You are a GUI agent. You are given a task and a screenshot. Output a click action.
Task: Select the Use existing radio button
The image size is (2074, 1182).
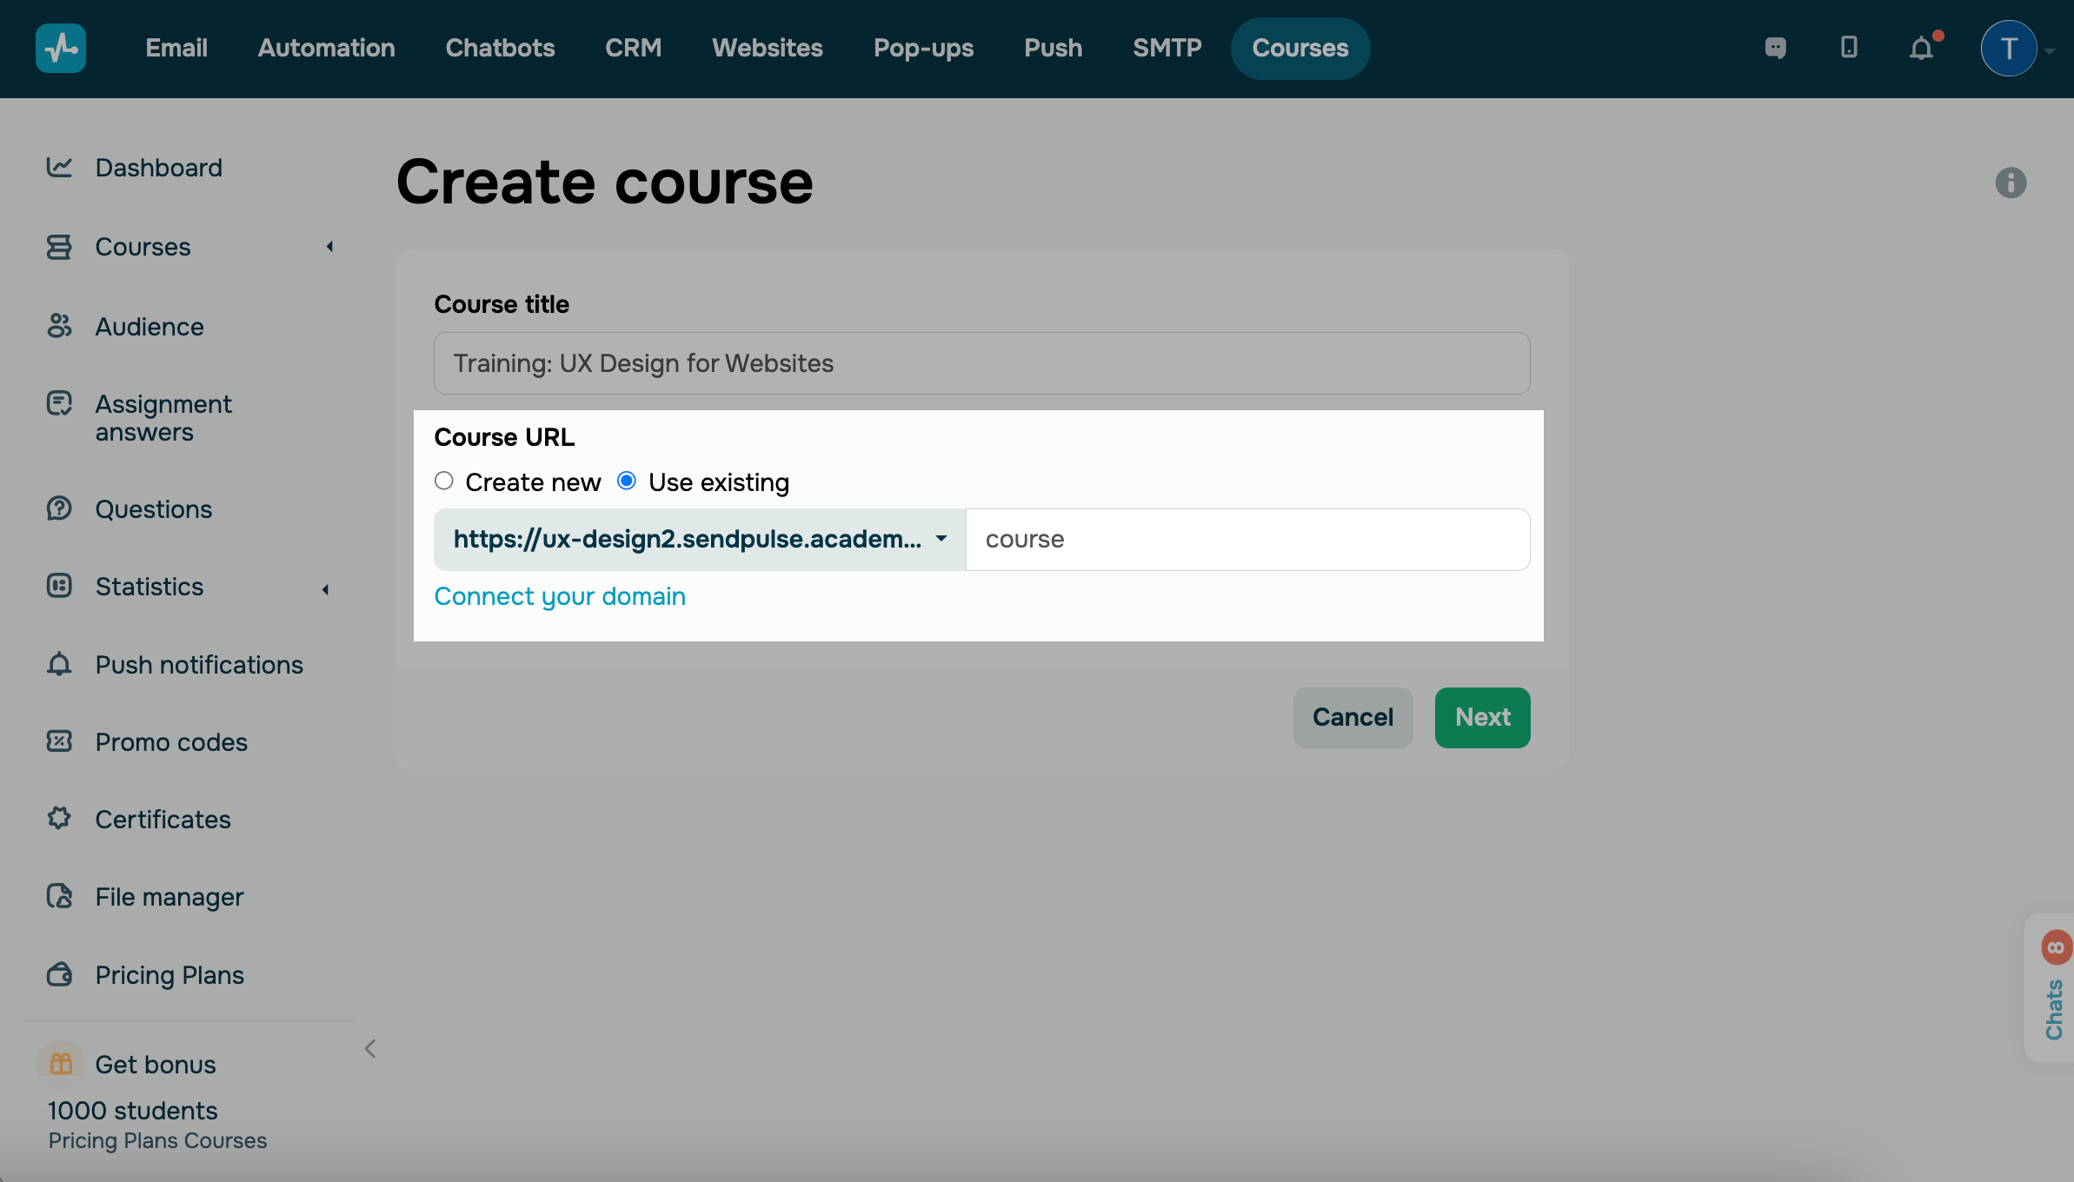pos(627,481)
